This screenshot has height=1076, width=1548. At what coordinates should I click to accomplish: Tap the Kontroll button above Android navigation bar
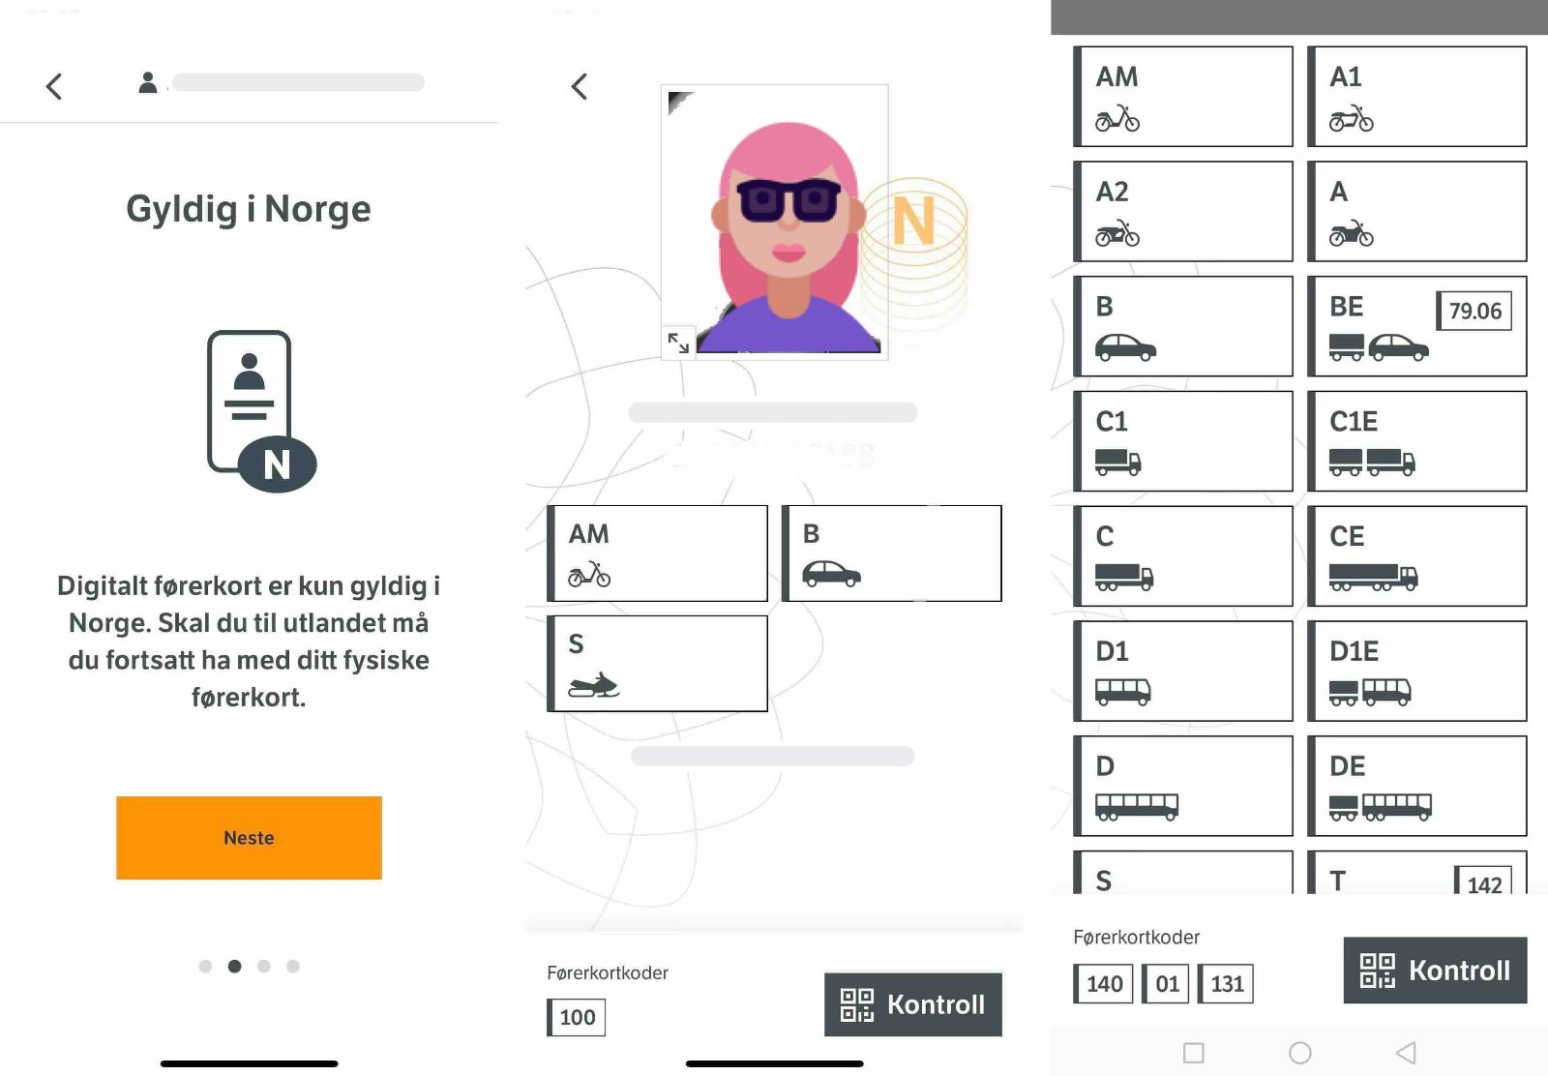(1436, 970)
